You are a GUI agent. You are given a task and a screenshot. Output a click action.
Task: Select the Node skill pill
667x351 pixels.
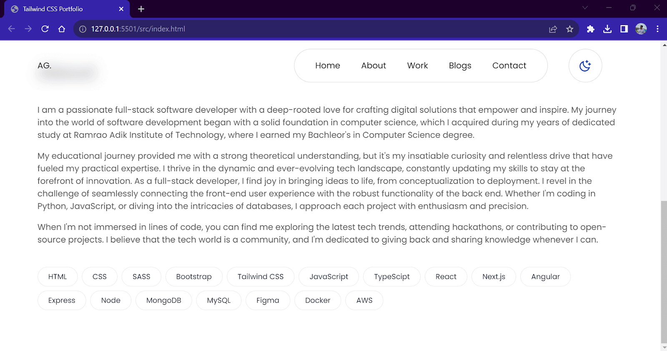111,300
